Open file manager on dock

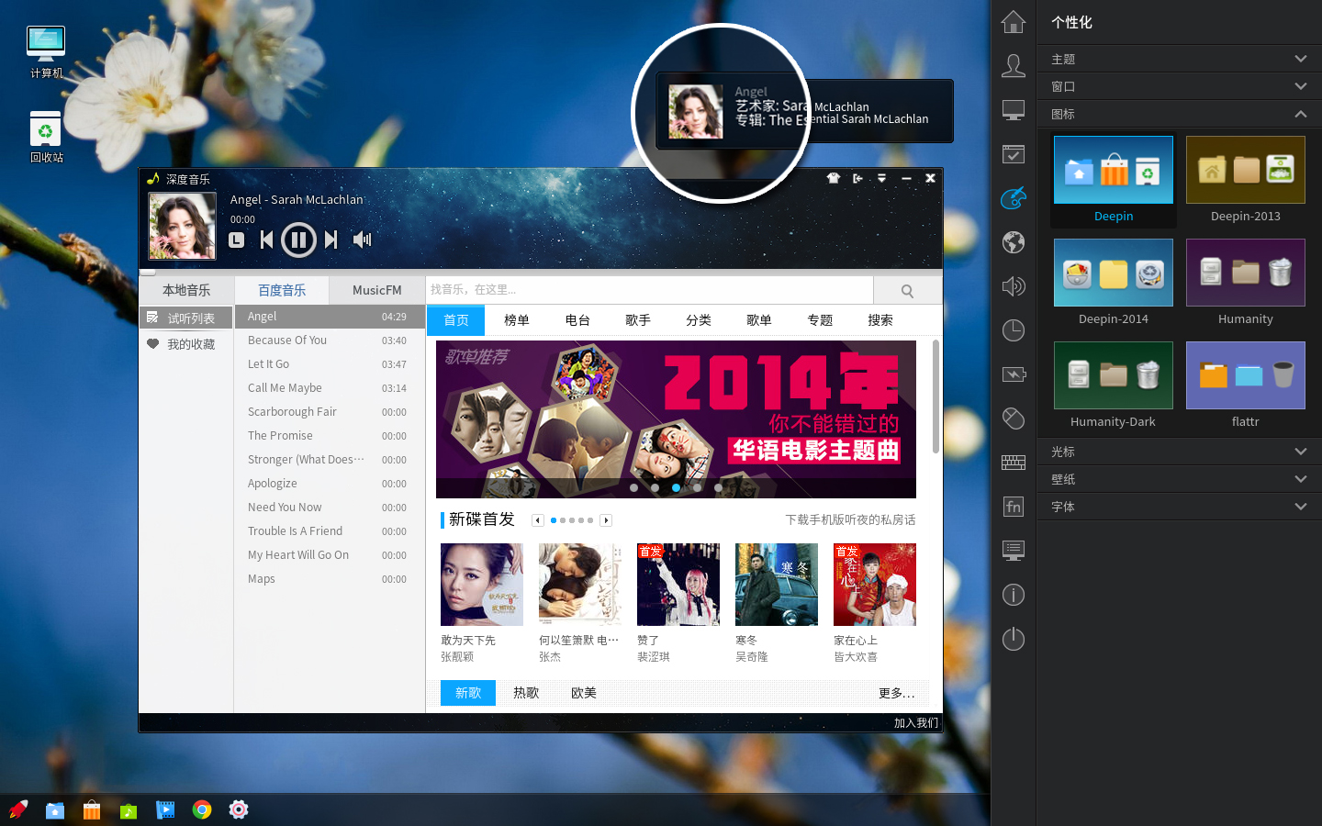click(55, 809)
